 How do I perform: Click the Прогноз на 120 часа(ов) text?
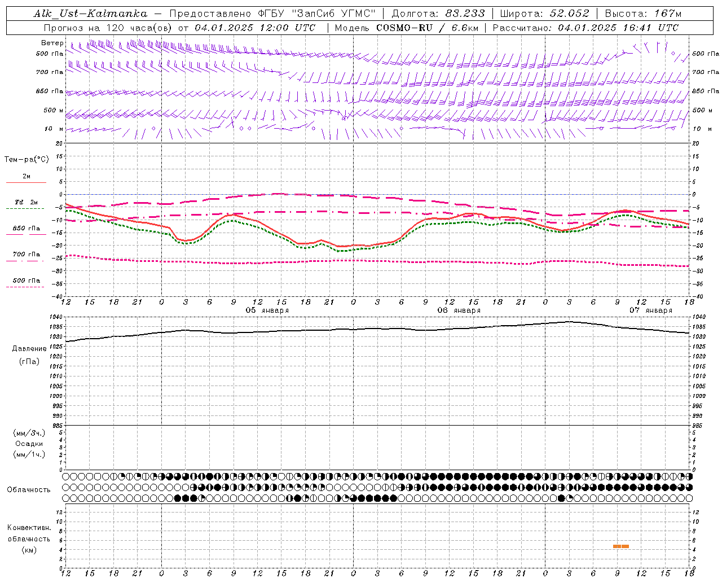click(108, 28)
